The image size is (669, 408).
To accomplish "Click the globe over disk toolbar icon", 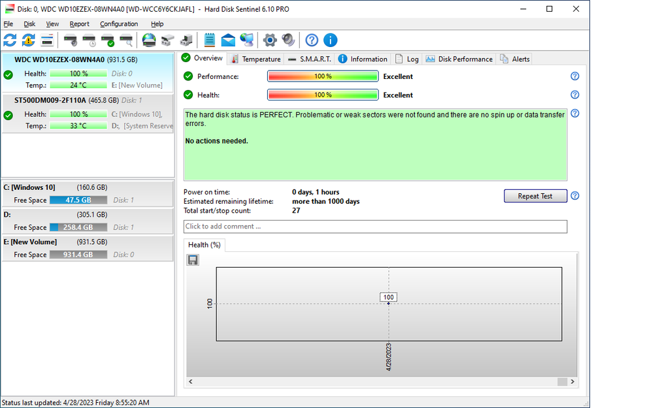I will click(x=149, y=40).
